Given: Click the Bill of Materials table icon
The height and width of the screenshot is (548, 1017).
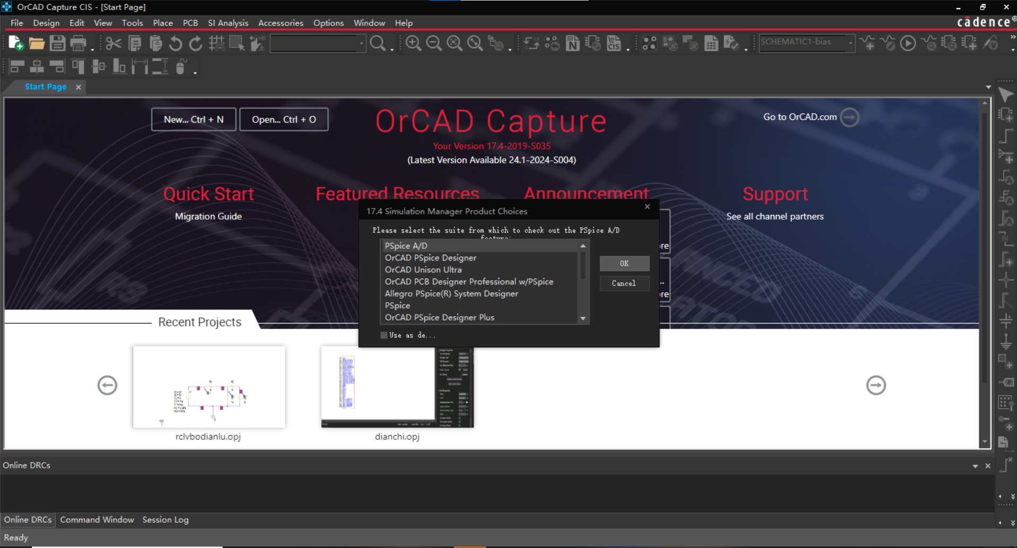Looking at the screenshot, I should [711, 43].
